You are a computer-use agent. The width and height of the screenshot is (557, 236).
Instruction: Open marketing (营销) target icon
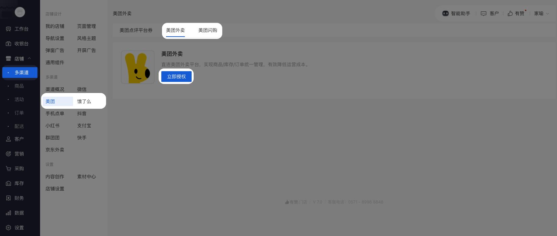[8, 154]
